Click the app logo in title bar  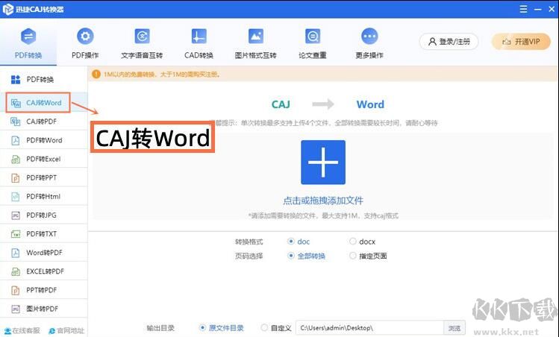[x=8, y=9]
